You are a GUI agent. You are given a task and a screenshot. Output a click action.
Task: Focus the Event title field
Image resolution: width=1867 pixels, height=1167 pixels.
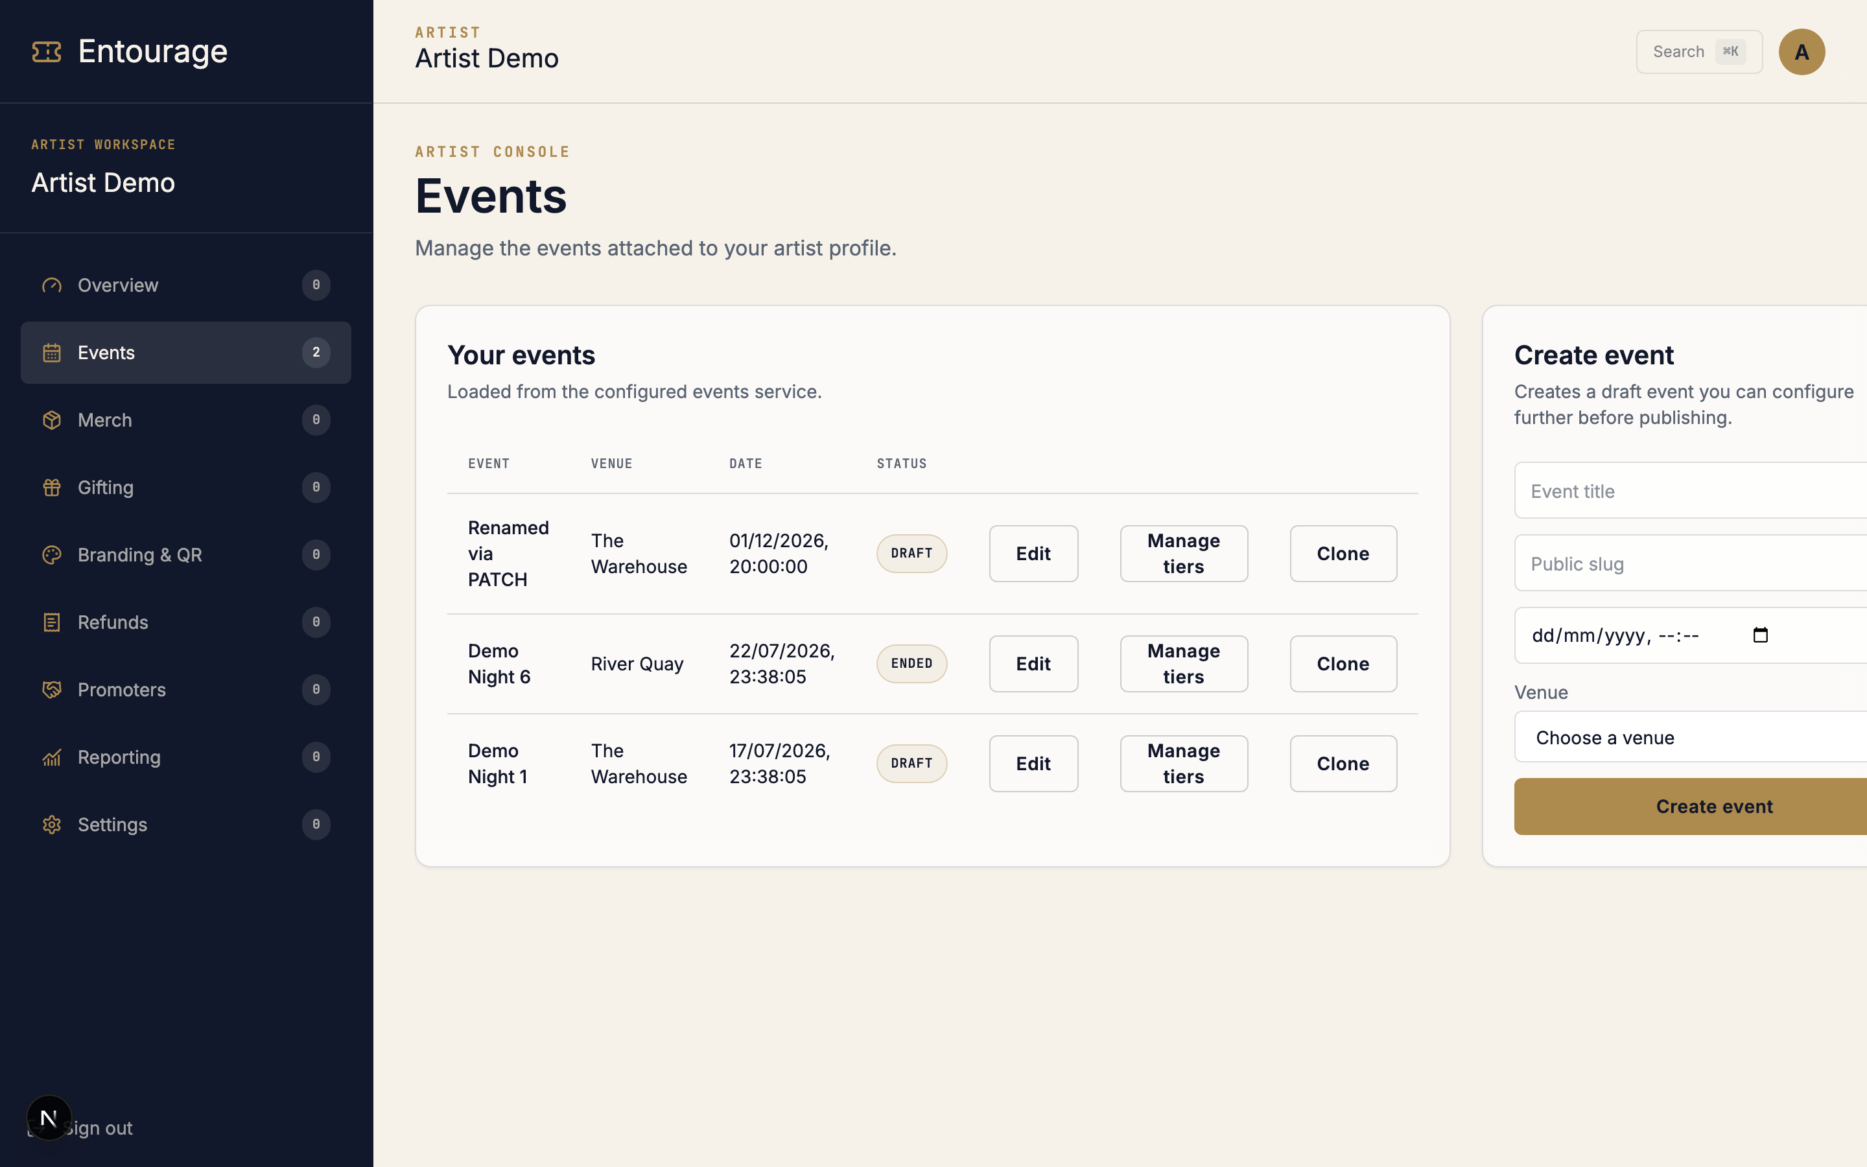click(x=1690, y=491)
